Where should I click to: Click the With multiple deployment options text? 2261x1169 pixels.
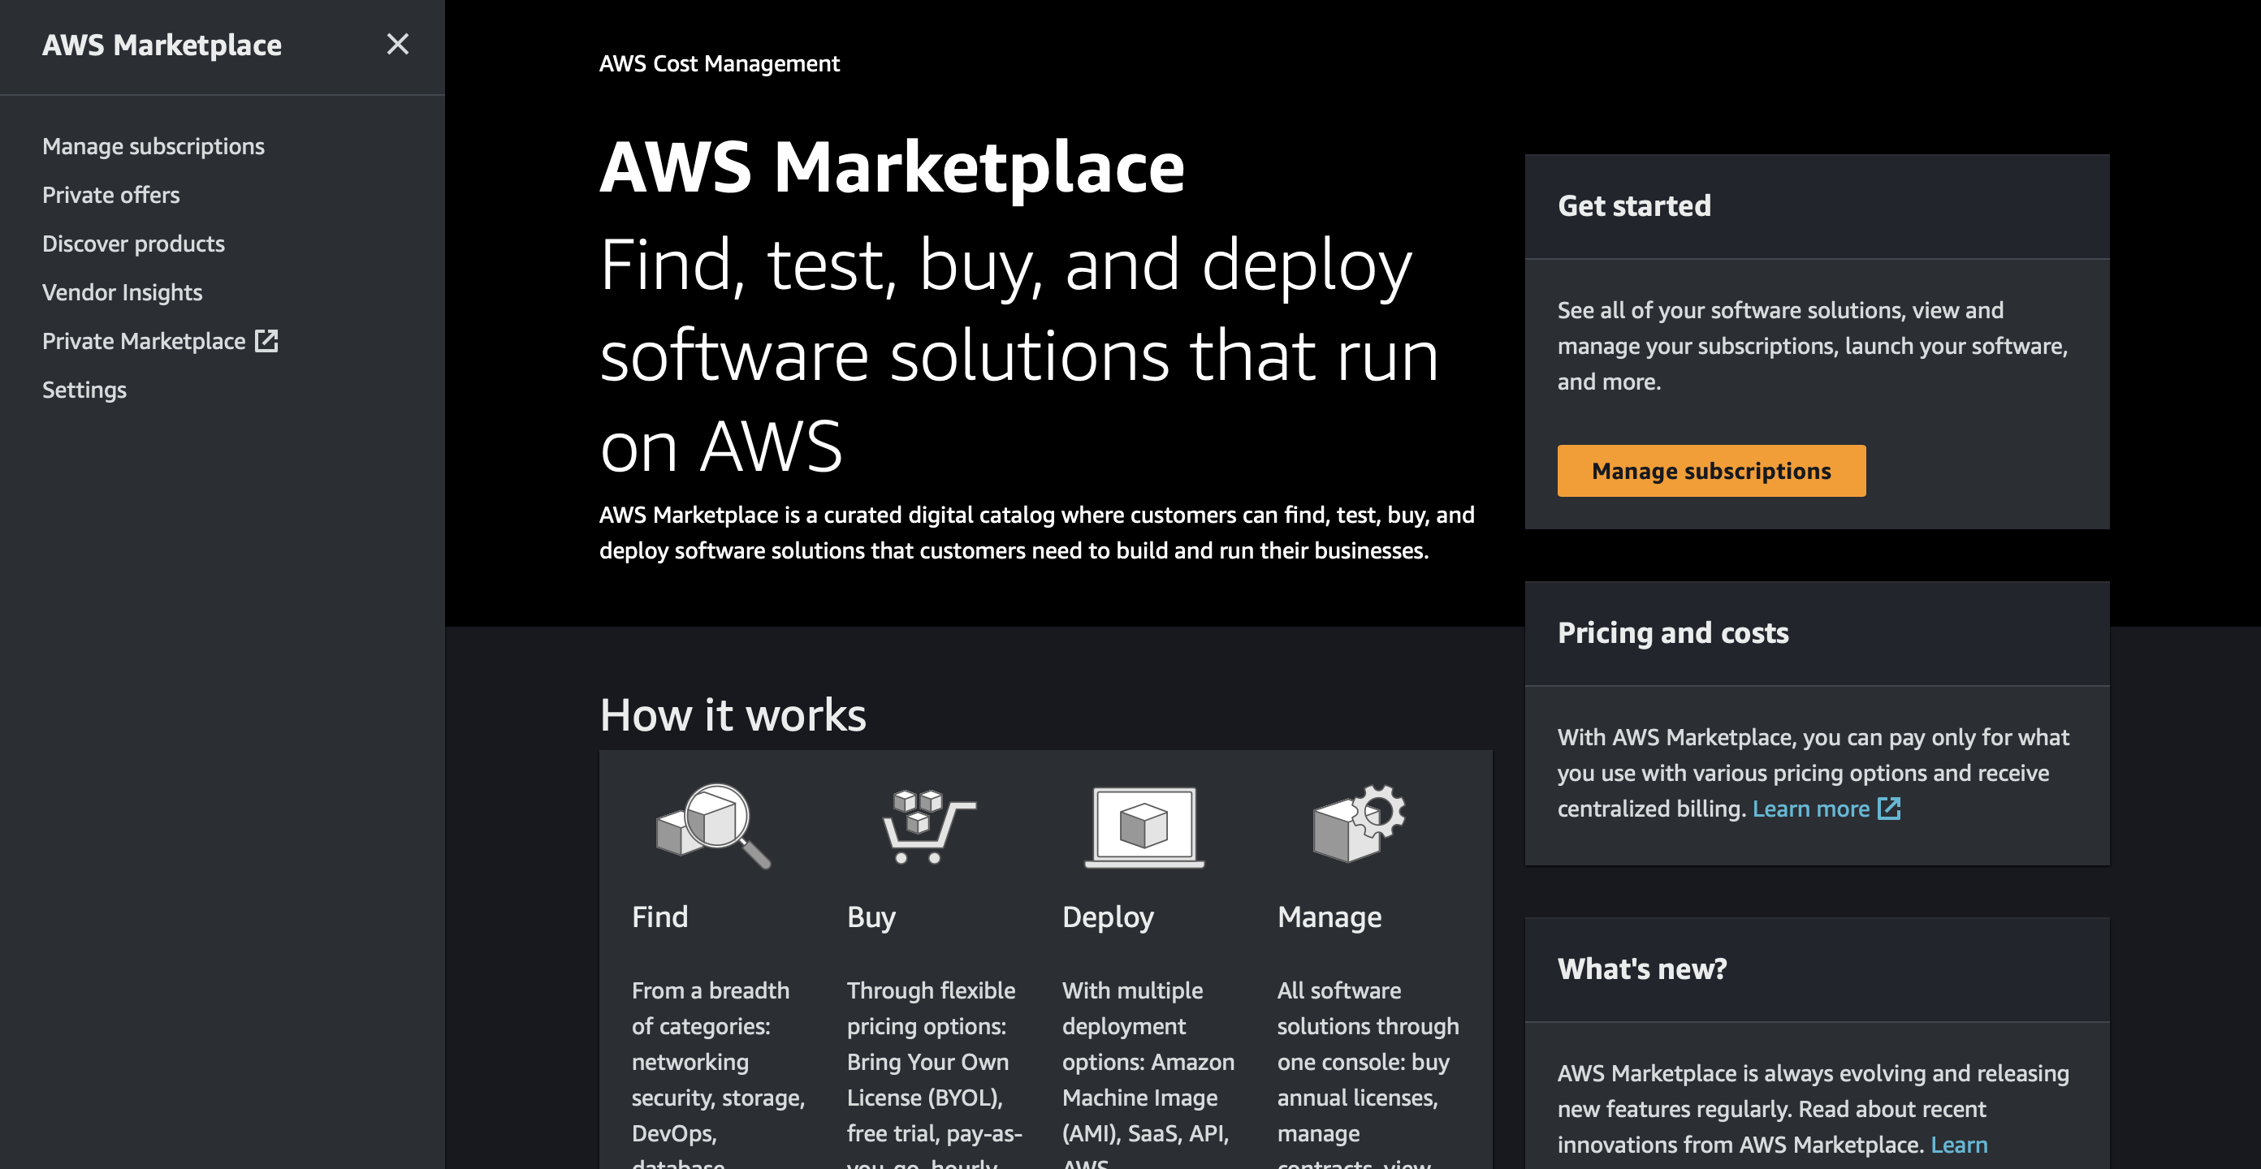point(1148,1072)
